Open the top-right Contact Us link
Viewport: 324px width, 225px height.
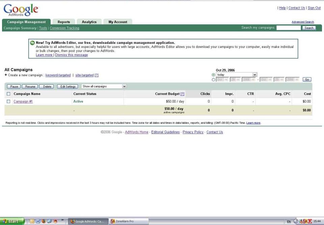point(297,8)
